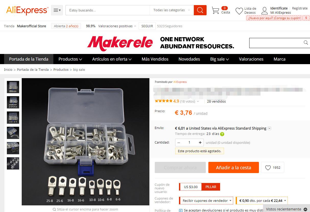Open the Más Vendidos store tab

tap(155, 59)
